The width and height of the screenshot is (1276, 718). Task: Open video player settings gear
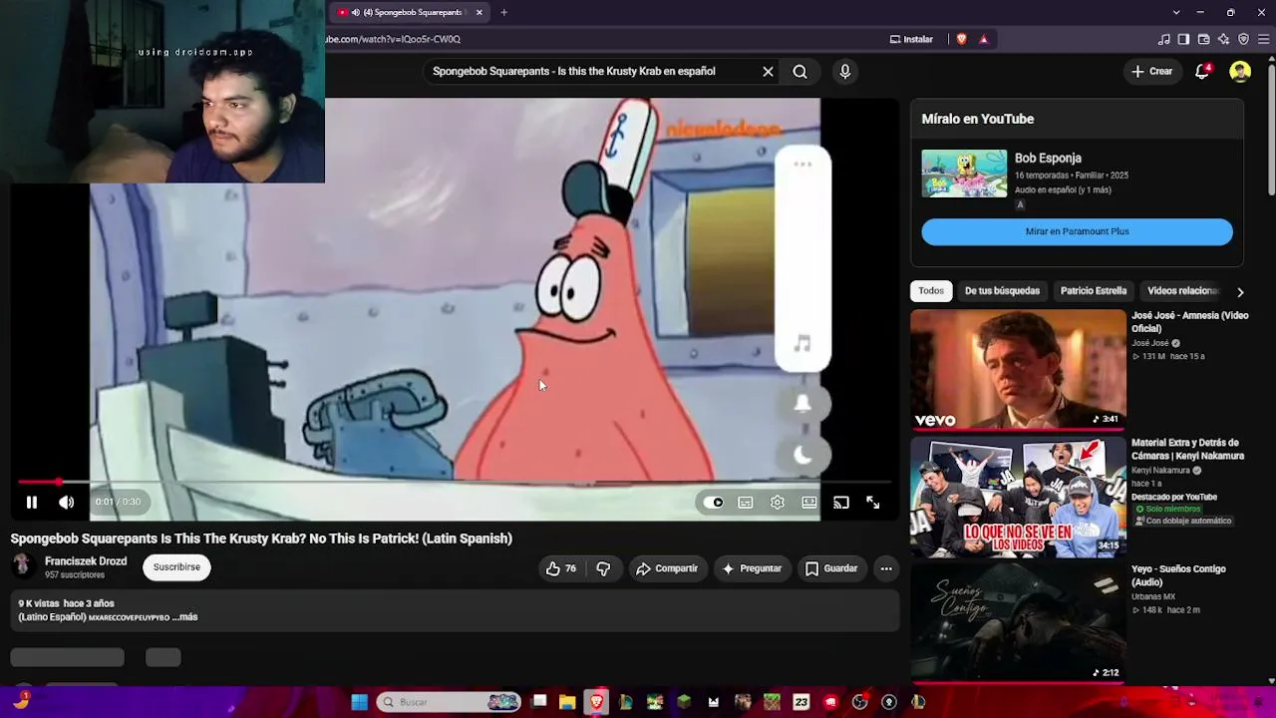tap(778, 503)
